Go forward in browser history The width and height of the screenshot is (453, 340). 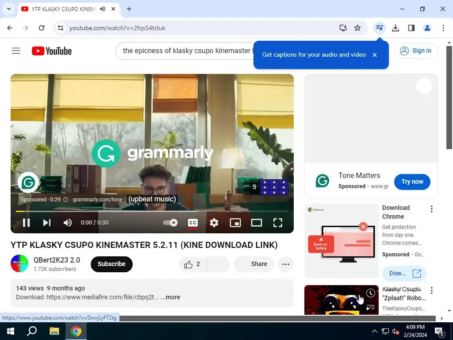click(26, 28)
